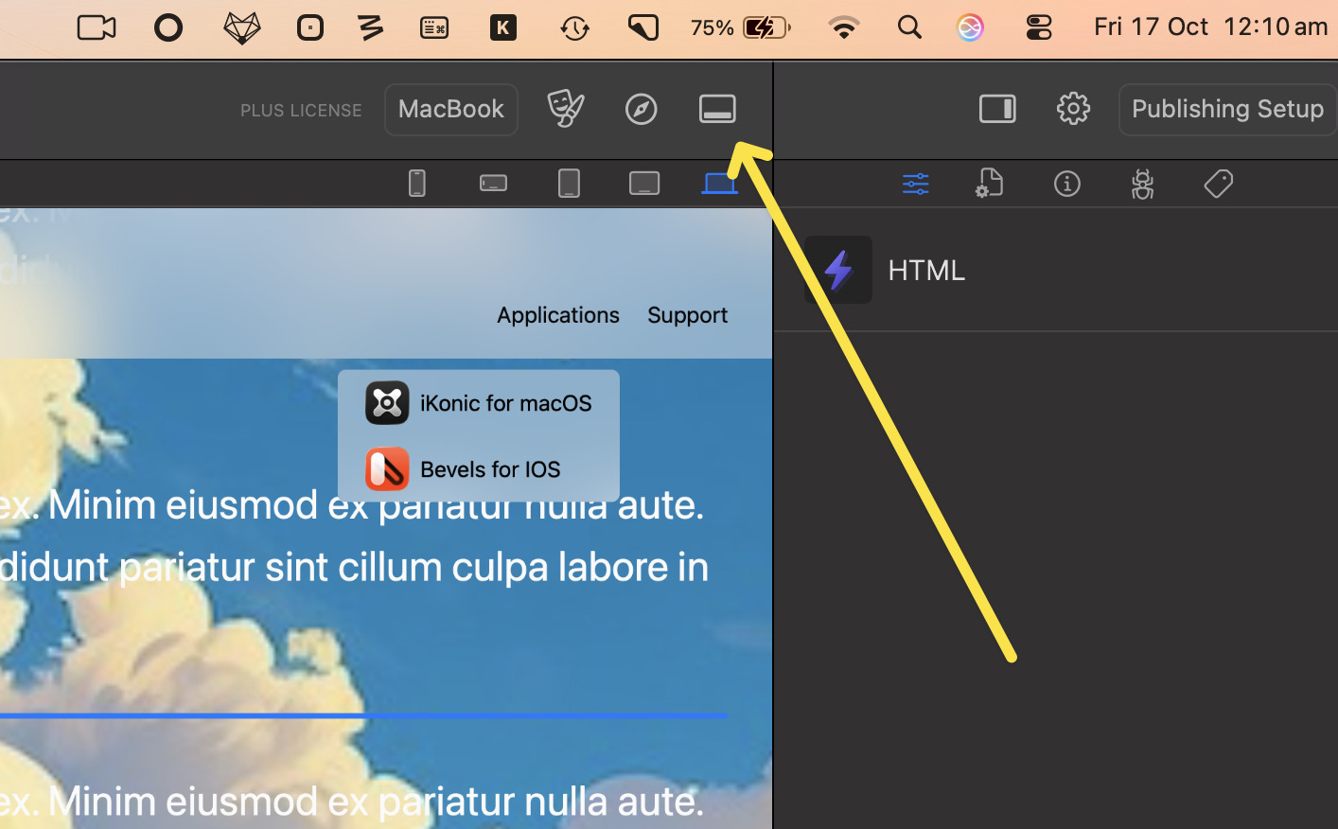Open the theatre masks paintbrush tool
This screenshot has width=1338, height=829.
pos(566,109)
